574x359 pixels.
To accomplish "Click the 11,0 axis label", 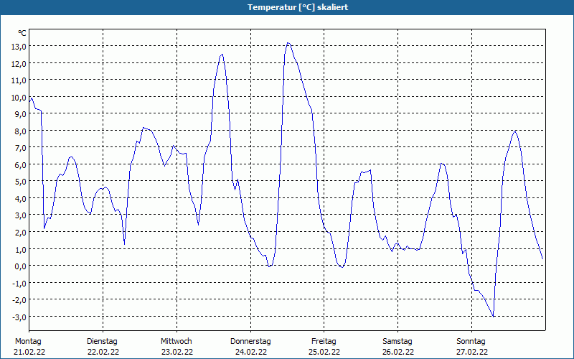I will point(19,80).
